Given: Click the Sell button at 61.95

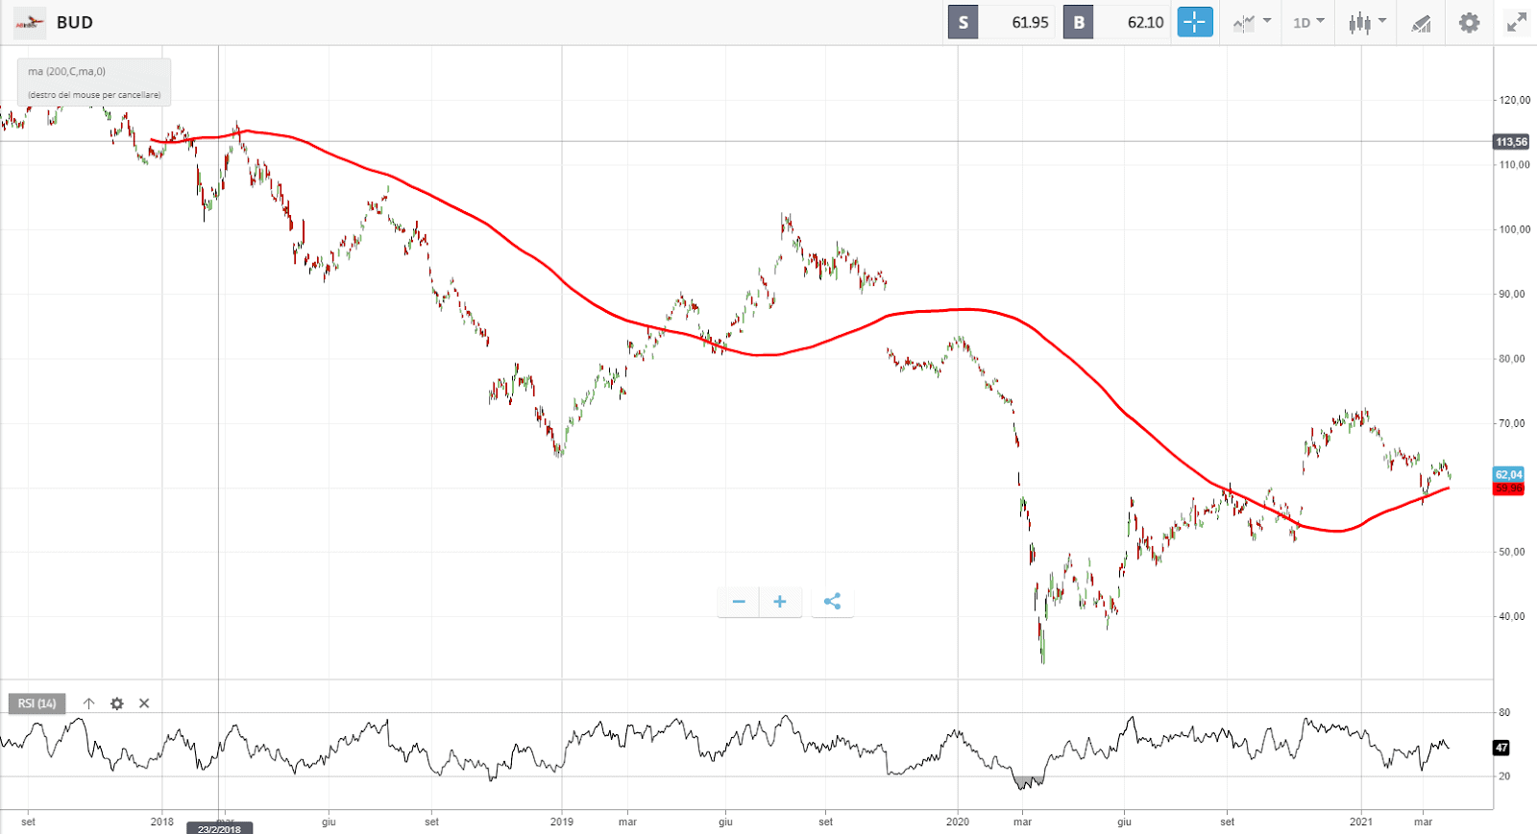Looking at the screenshot, I should [x=1003, y=22].
